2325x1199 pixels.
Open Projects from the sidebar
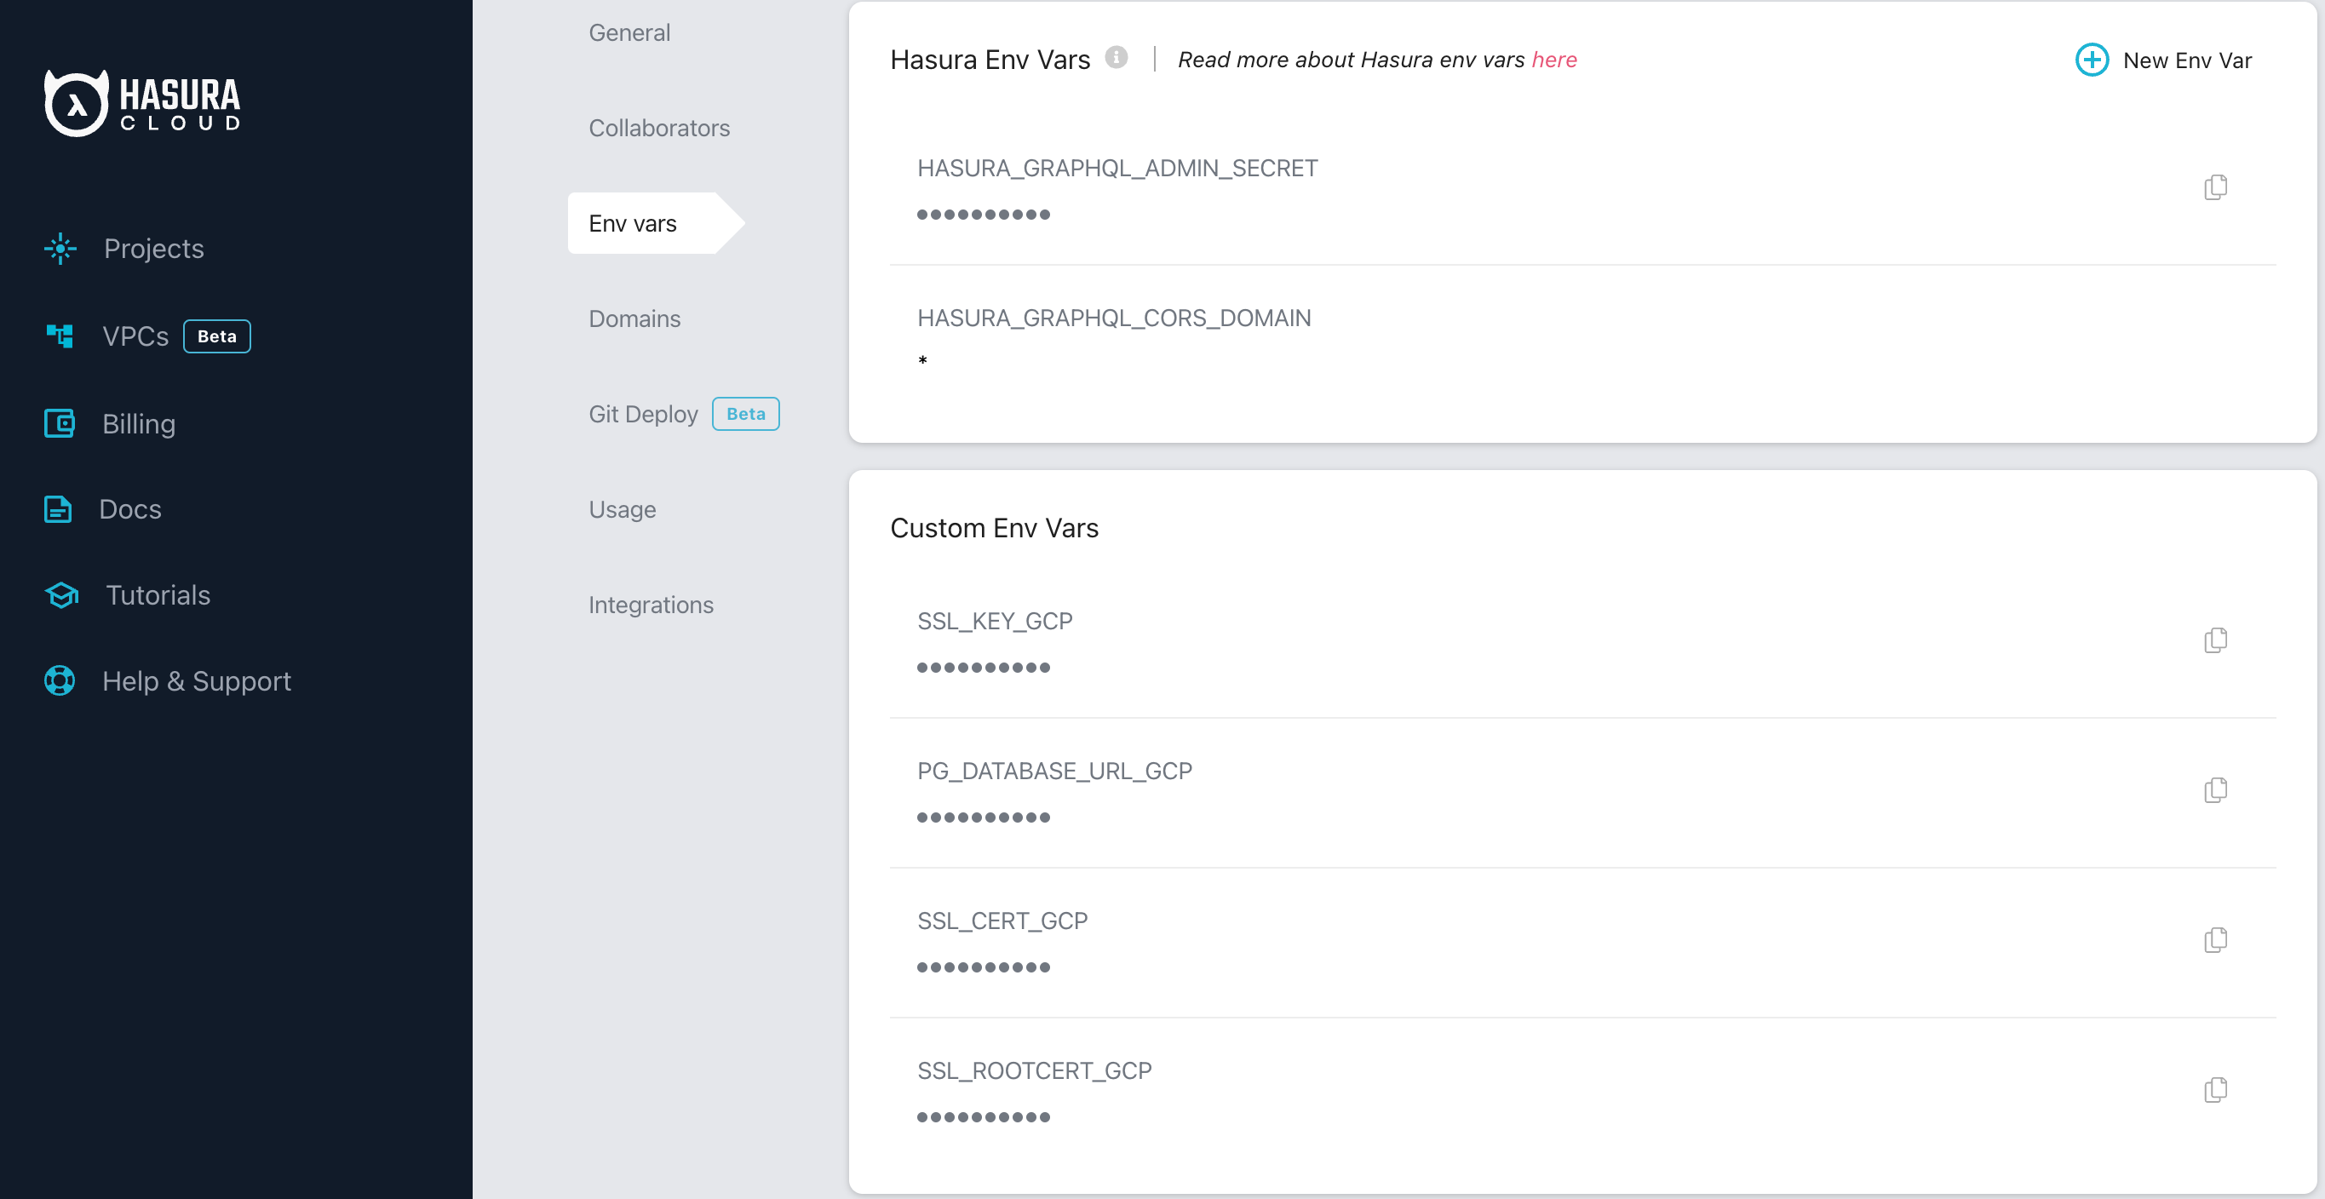click(x=152, y=248)
